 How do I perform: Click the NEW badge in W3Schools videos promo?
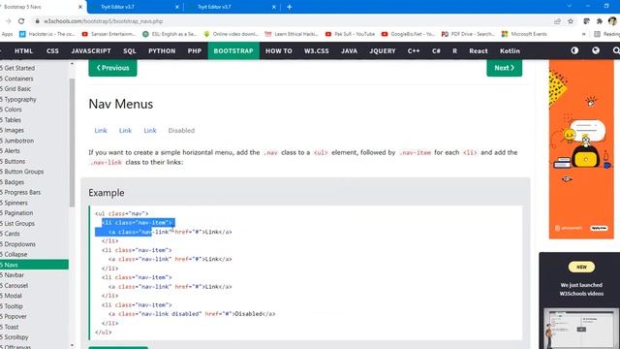[x=581, y=268]
